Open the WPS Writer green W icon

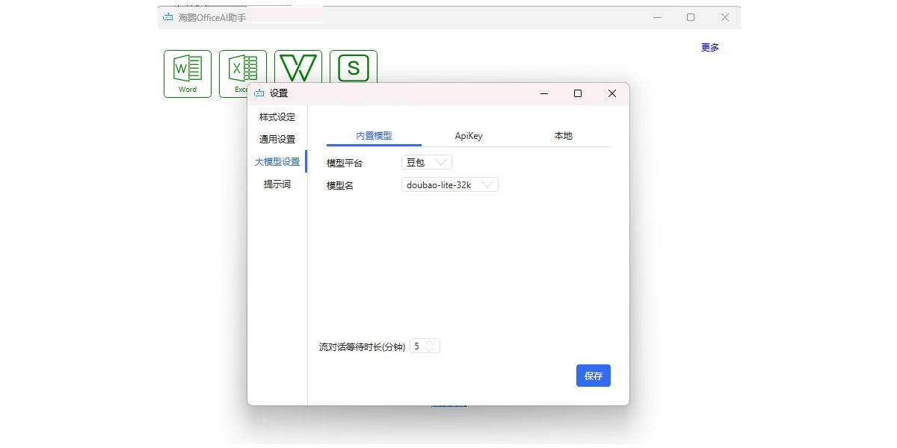click(298, 67)
